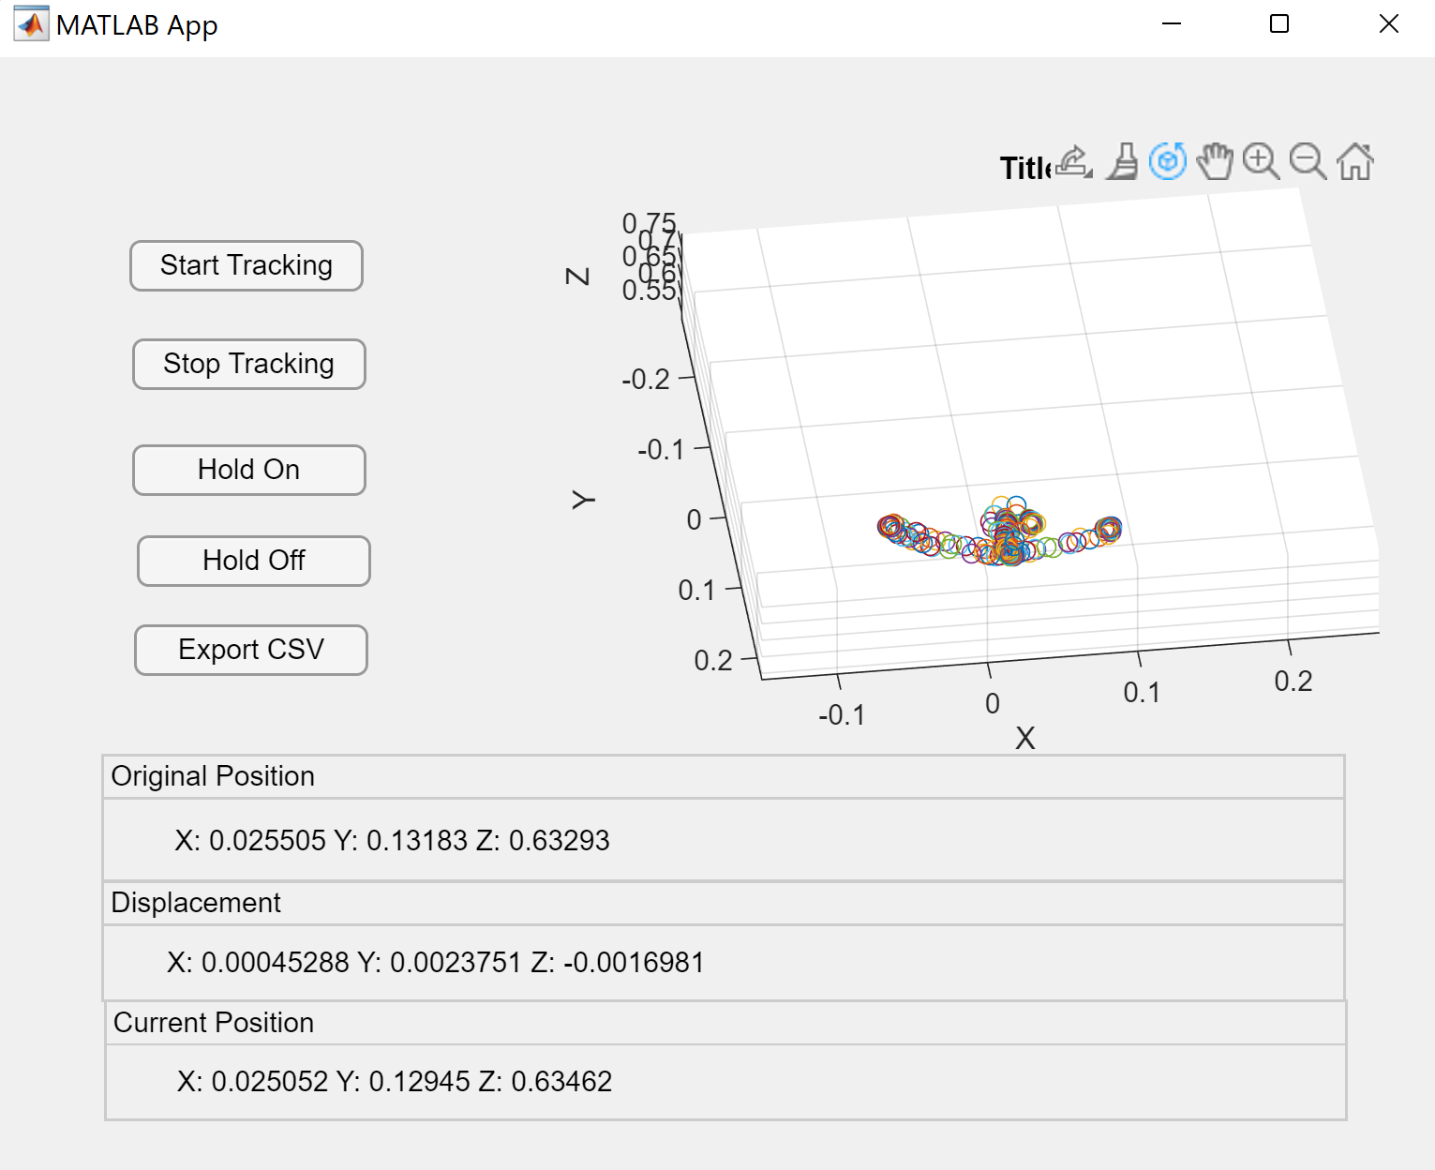Click the Displacement panel header
1435x1170 pixels.
point(724,904)
